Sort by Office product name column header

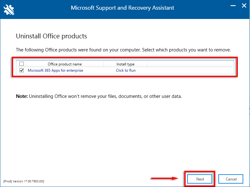pyautogui.click(x=65, y=64)
